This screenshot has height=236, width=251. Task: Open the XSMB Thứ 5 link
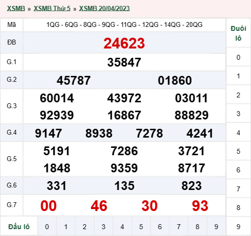(x=52, y=8)
